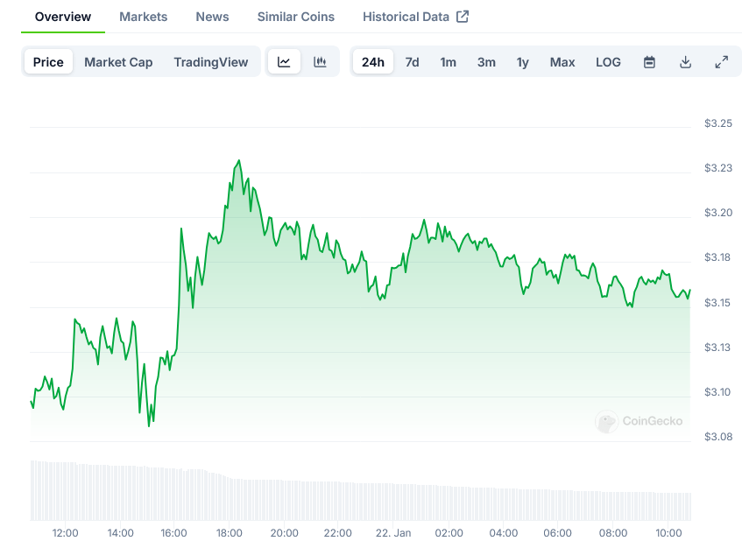Select the line chart view icon

[284, 61]
